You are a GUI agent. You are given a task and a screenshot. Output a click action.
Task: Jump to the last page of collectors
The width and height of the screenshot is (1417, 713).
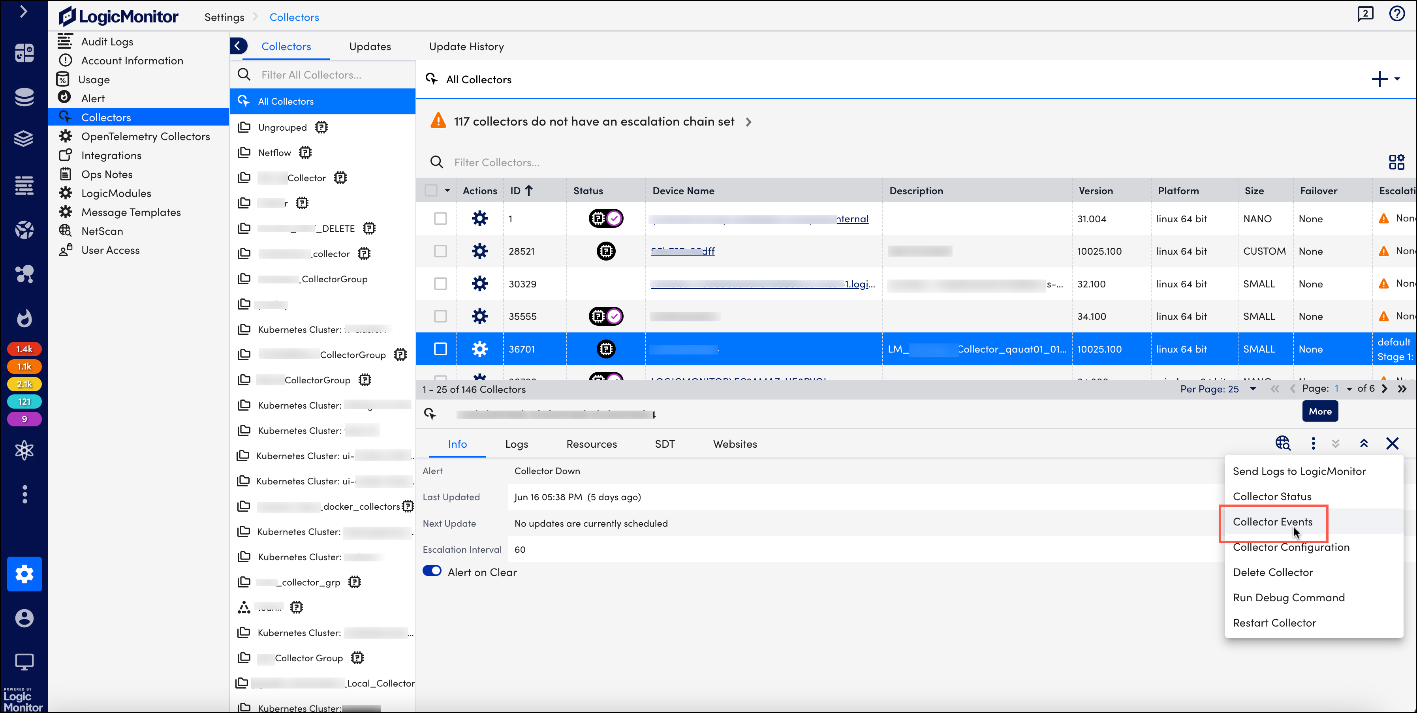pyautogui.click(x=1402, y=388)
